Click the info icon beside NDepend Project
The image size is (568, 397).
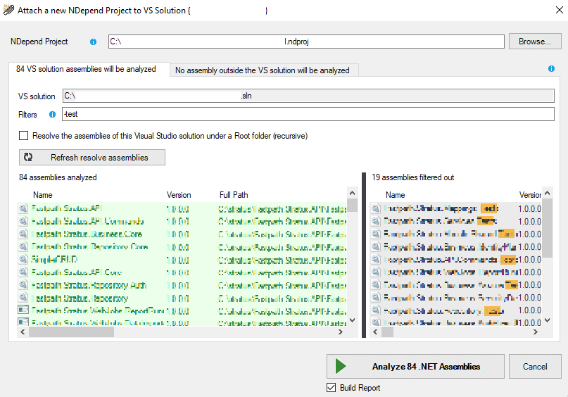tap(93, 42)
